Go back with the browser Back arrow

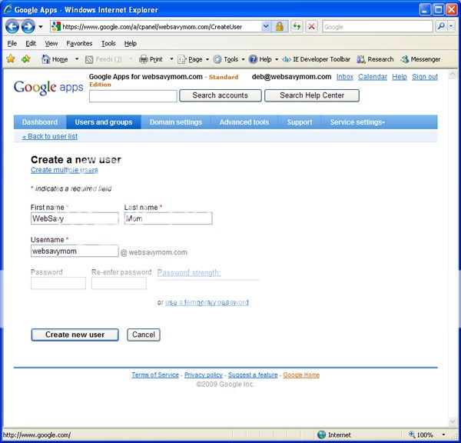coord(12,27)
